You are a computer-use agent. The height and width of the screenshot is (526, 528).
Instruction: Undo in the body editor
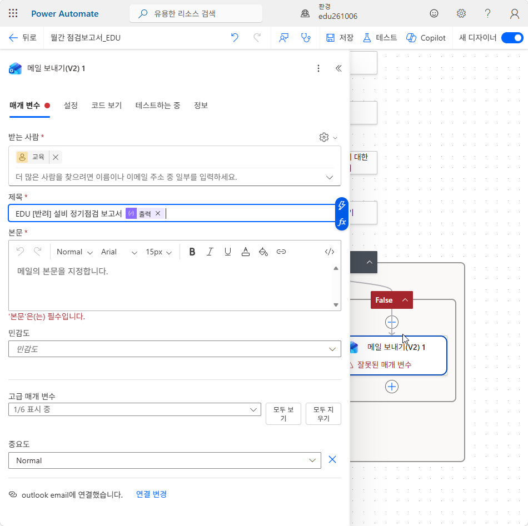point(20,252)
